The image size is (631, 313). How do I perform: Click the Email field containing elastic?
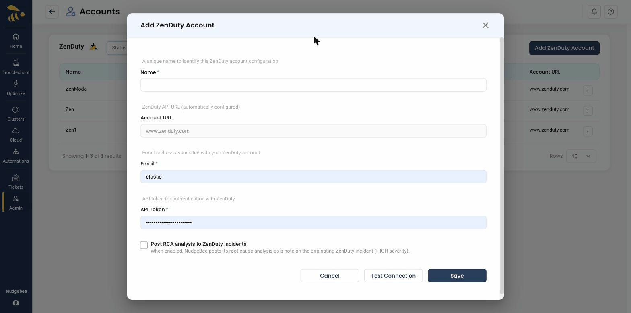[313, 177]
